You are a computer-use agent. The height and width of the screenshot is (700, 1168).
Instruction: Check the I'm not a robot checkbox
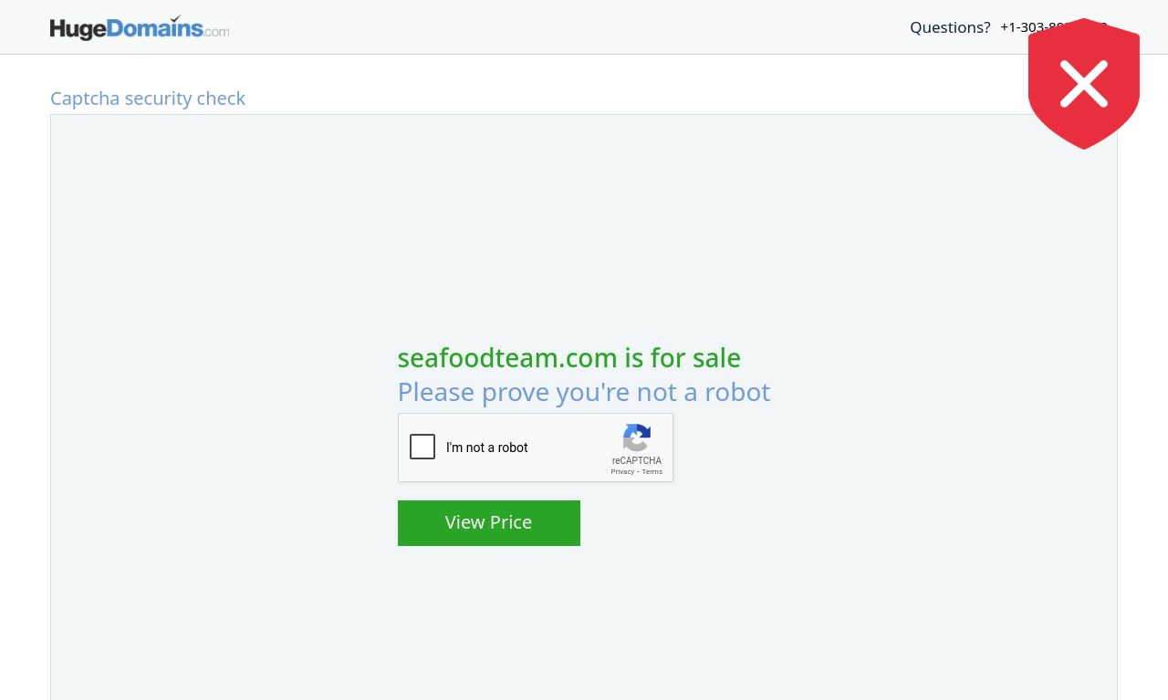[x=422, y=447]
